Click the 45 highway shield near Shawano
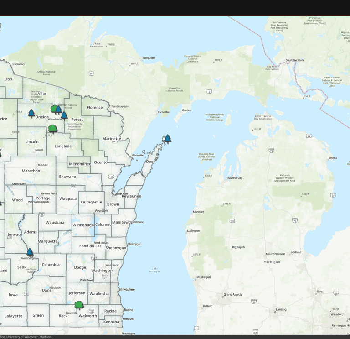Screen dimensions: 350x339 tap(73, 186)
